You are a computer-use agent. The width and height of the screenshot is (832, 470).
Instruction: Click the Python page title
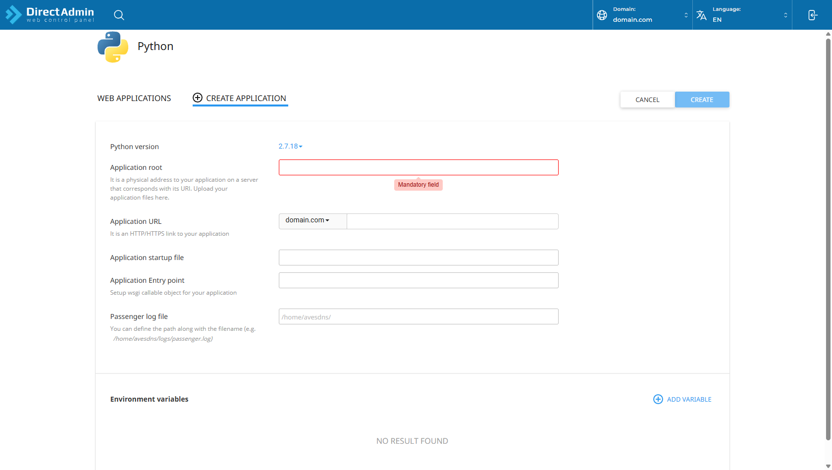pos(156,46)
